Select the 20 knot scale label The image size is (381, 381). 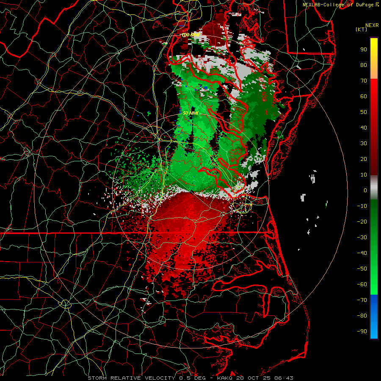click(364, 159)
